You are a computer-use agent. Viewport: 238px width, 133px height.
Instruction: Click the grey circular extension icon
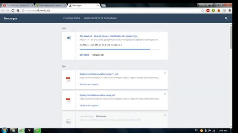(224, 10)
